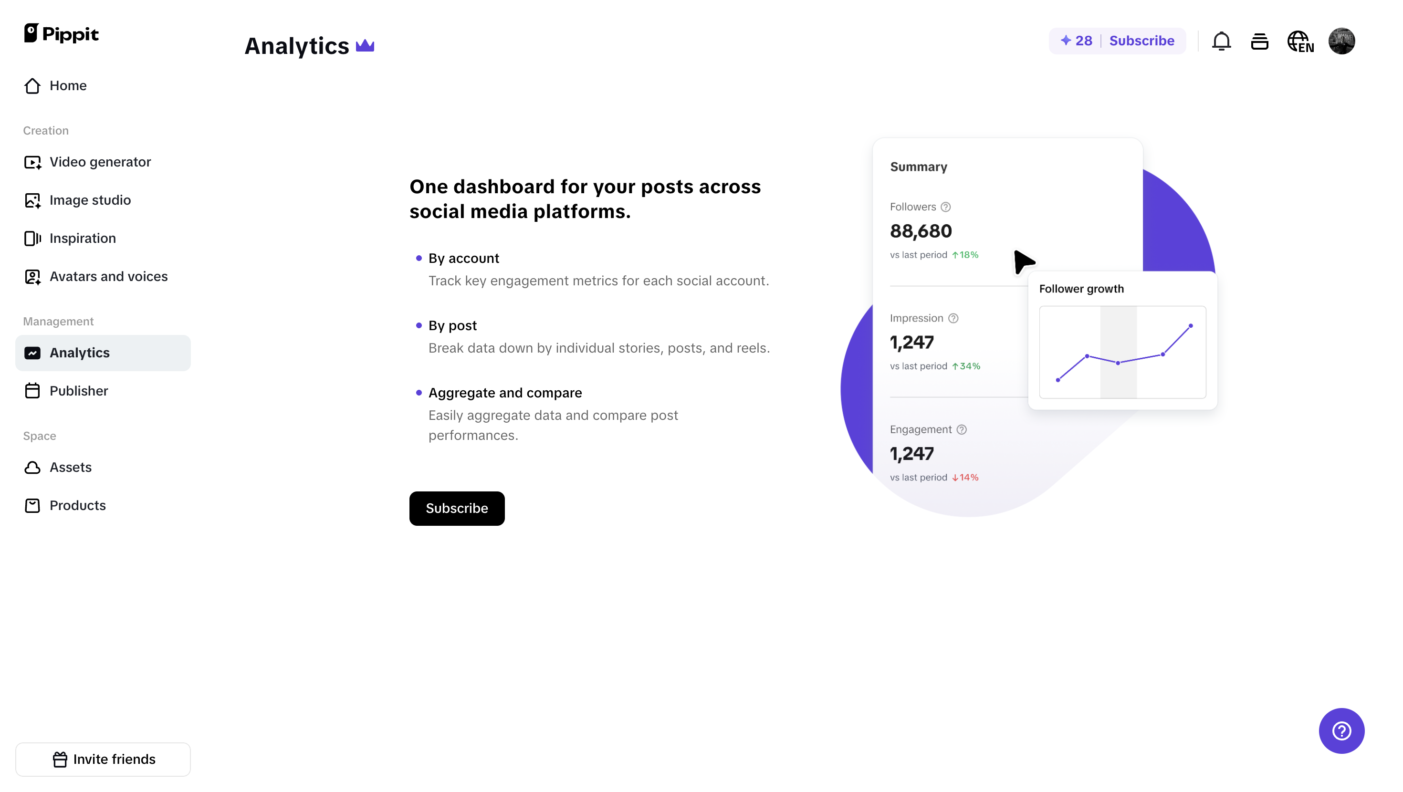The height and width of the screenshot is (792, 1403).
Task: Open the help question-mark bubble
Action: pos(1341,730)
